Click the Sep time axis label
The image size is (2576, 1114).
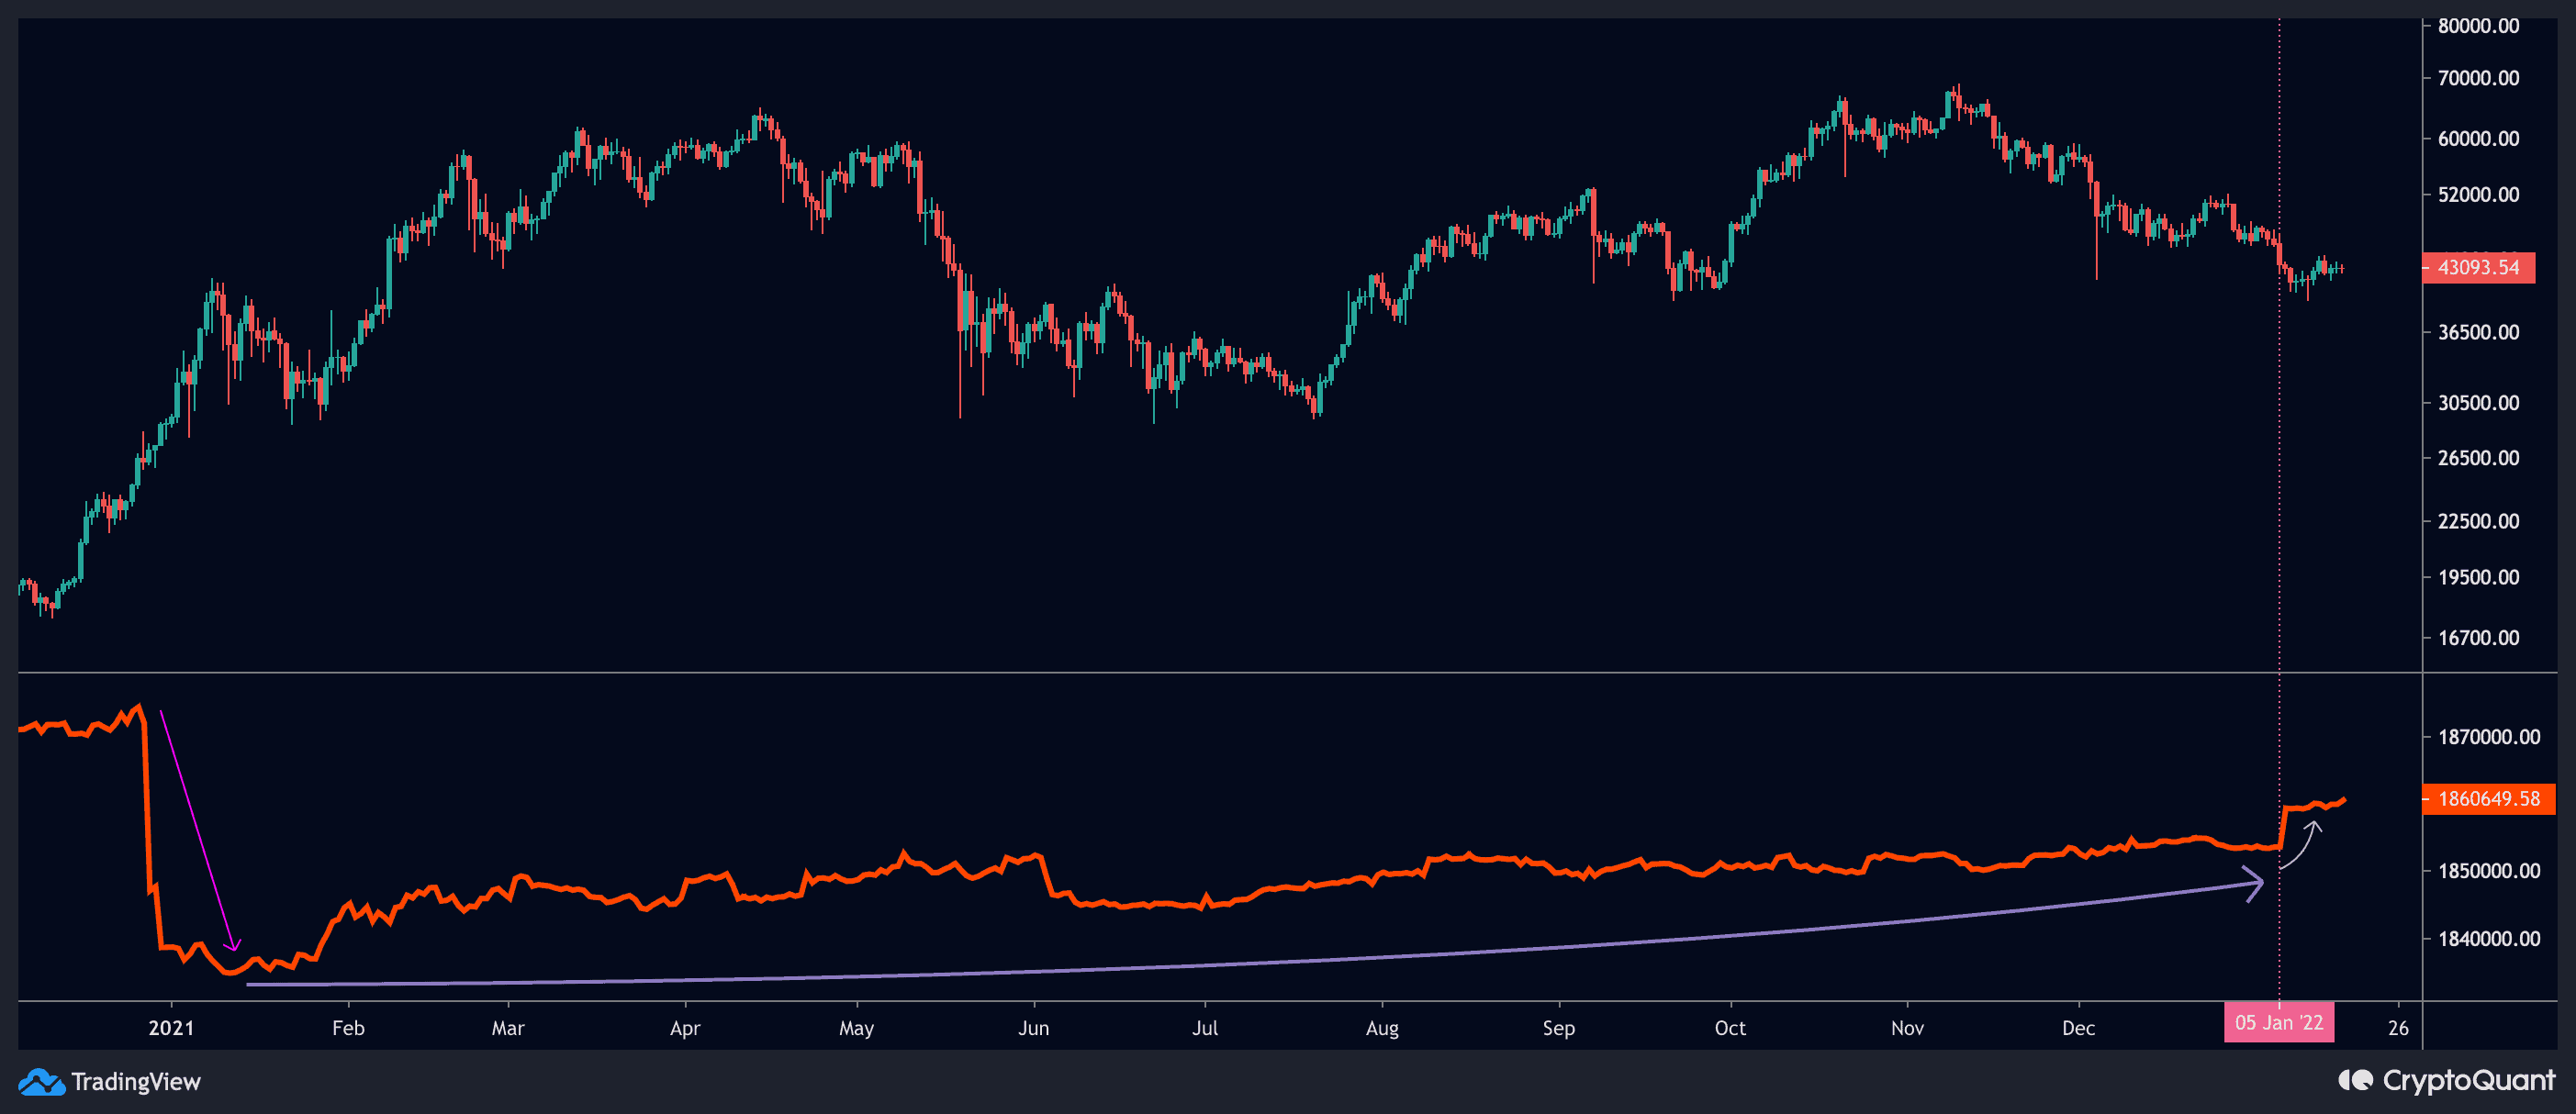click(1558, 1028)
